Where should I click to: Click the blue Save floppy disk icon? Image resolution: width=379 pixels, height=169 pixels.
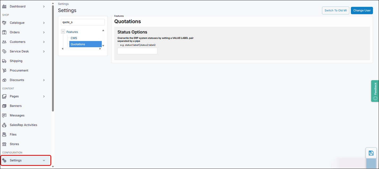coord(371,153)
